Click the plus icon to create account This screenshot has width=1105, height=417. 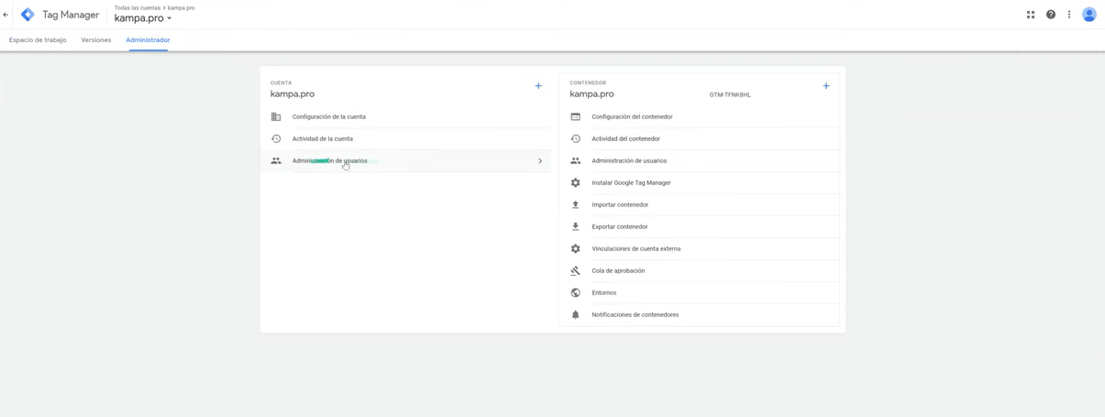(538, 86)
